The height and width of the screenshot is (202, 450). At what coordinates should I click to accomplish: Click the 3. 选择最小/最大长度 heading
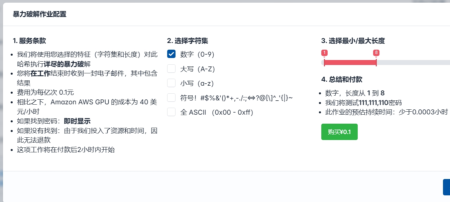pos(353,41)
